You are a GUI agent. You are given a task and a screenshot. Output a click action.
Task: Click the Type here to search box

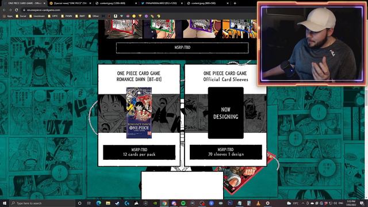pyautogui.click(x=42, y=203)
